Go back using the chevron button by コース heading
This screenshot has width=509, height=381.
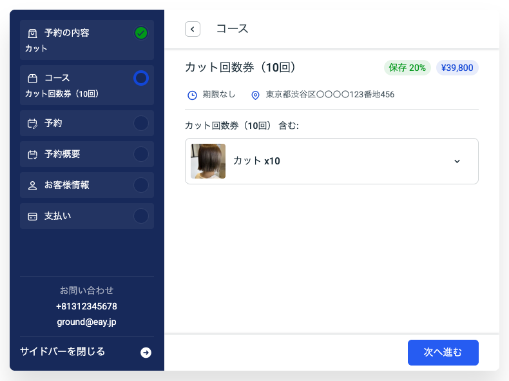[x=193, y=29]
